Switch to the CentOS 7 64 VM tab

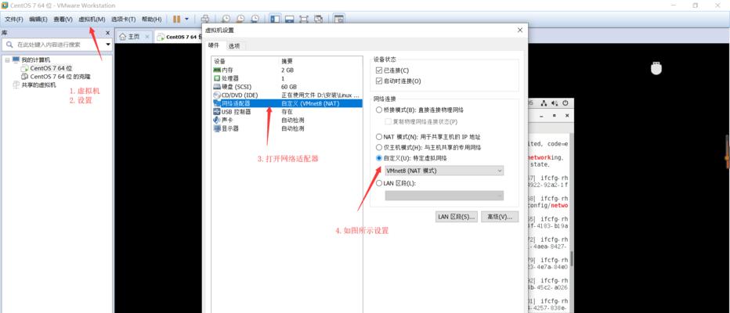(179, 37)
